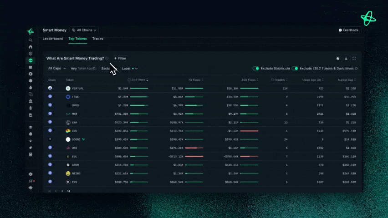
Task: Click the water drop icon in sidebar
Action: coord(31,87)
